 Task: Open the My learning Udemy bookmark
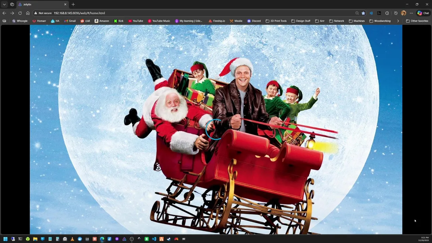tap(188, 21)
